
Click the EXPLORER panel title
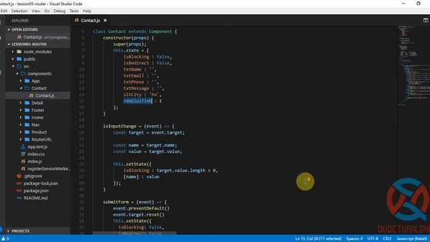click(20, 21)
